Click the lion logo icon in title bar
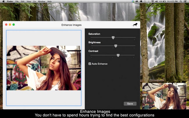189x118 pixels. (135, 25)
